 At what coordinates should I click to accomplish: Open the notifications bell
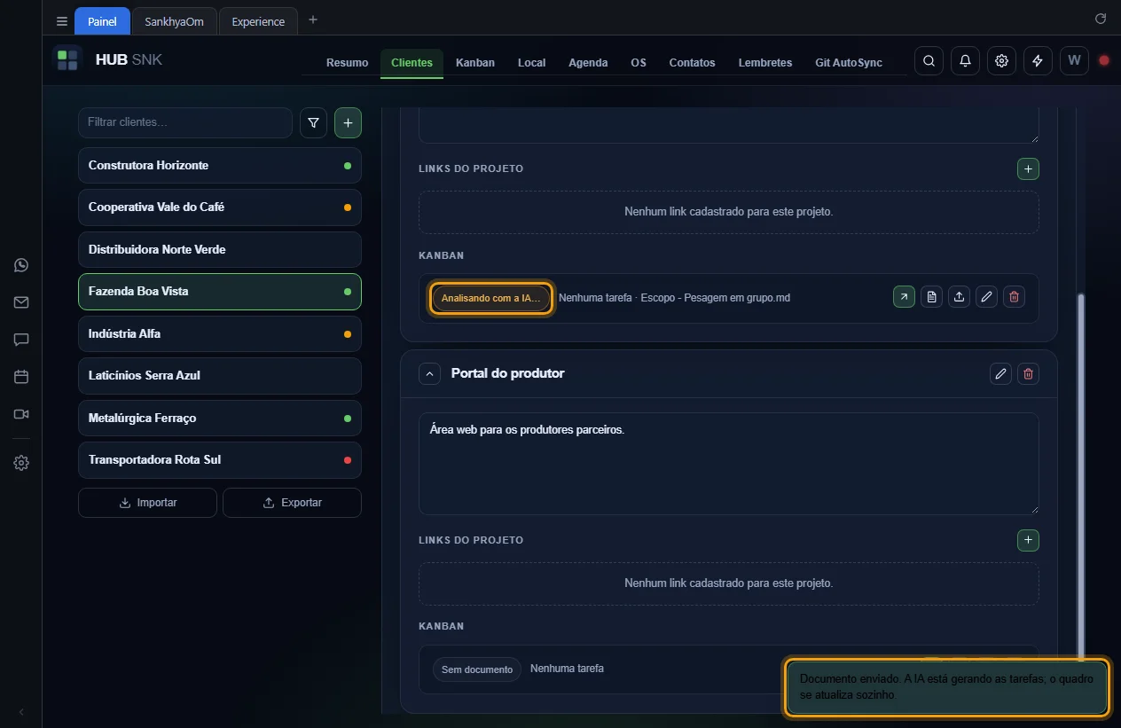coord(965,61)
